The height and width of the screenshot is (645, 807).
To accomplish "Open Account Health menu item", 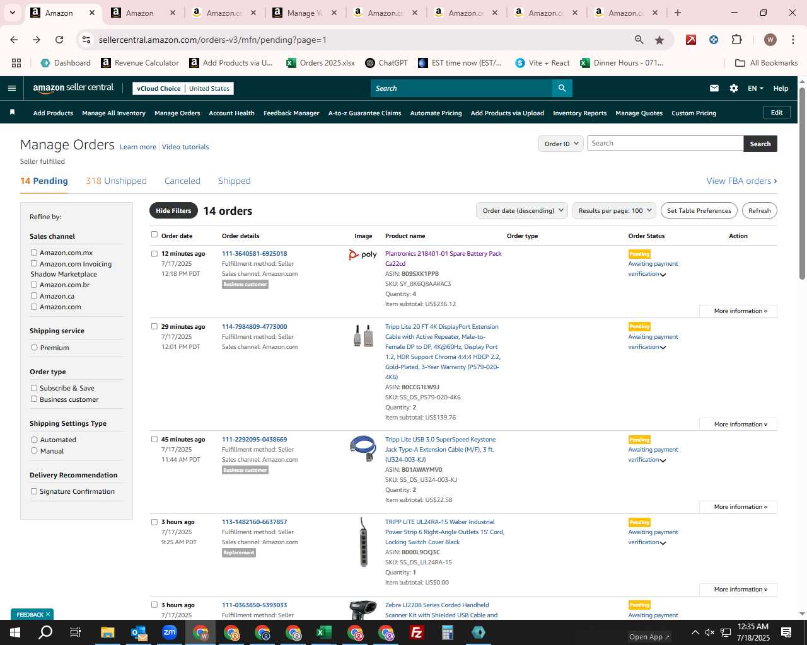I will point(231,113).
